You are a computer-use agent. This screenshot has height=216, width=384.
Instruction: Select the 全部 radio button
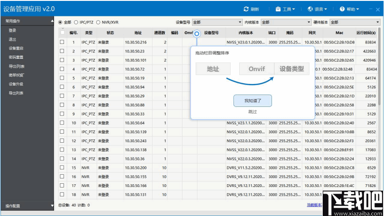[x=60, y=22]
